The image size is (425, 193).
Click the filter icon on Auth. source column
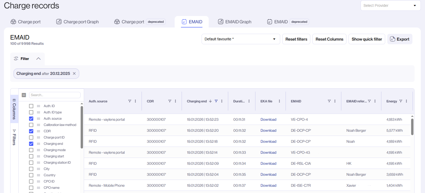[x=130, y=101]
